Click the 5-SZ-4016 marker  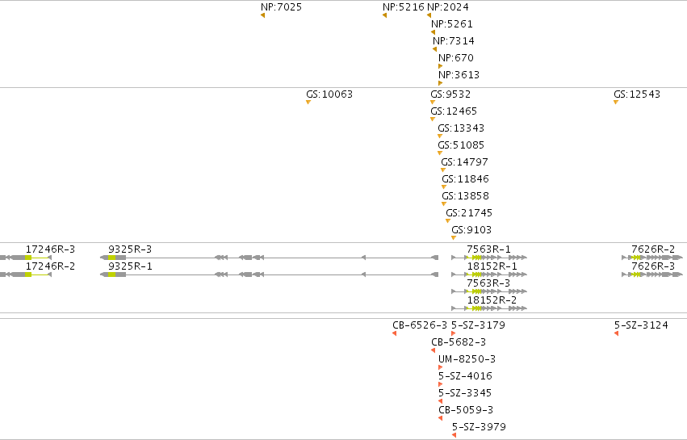(x=440, y=384)
